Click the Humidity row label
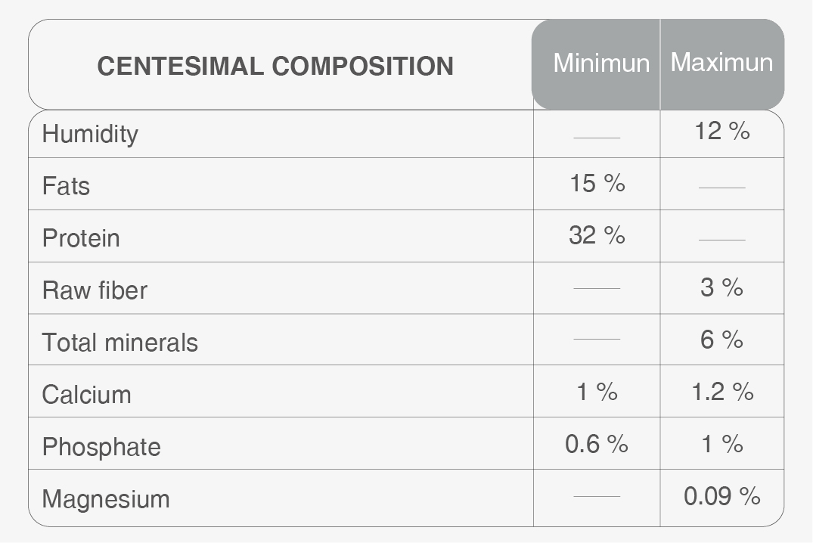 point(90,135)
